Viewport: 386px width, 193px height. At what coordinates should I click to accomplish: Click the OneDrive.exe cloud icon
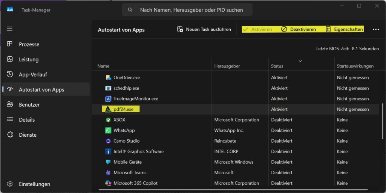tap(108, 77)
